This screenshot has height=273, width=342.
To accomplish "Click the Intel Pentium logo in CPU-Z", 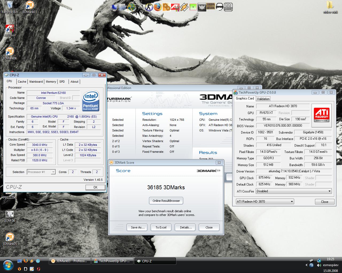I will point(91,101).
